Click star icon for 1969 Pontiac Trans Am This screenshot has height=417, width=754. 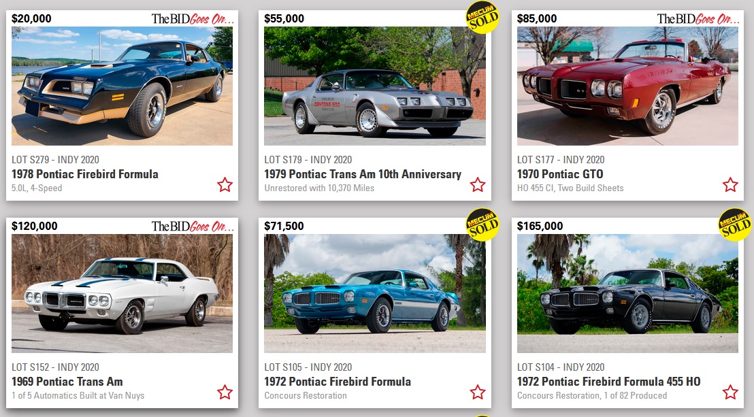point(225,392)
